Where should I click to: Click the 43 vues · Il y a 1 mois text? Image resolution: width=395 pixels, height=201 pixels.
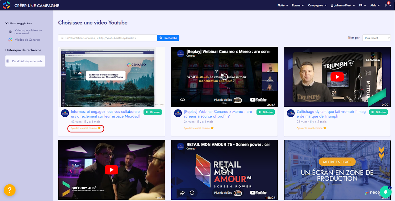pyautogui.click(x=86, y=122)
